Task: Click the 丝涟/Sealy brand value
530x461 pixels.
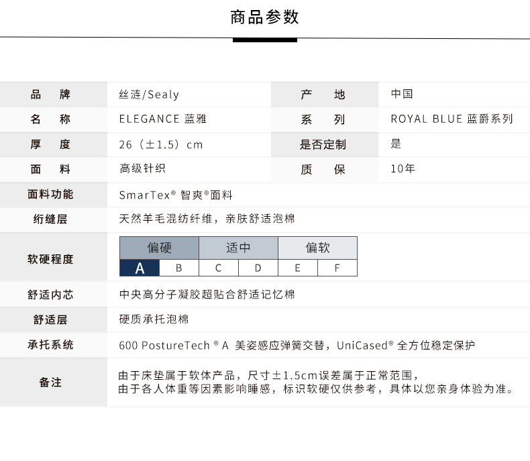Action: [x=149, y=95]
